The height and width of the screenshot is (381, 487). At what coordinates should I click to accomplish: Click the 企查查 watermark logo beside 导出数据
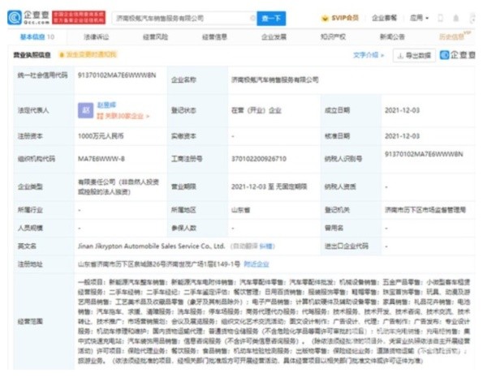[x=458, y=55]
